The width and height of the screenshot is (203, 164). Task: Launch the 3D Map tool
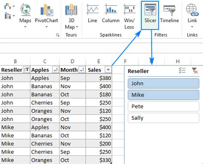(71, 16)
